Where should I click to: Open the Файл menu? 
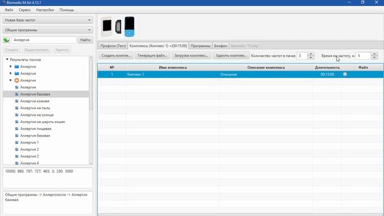[9, 10]
